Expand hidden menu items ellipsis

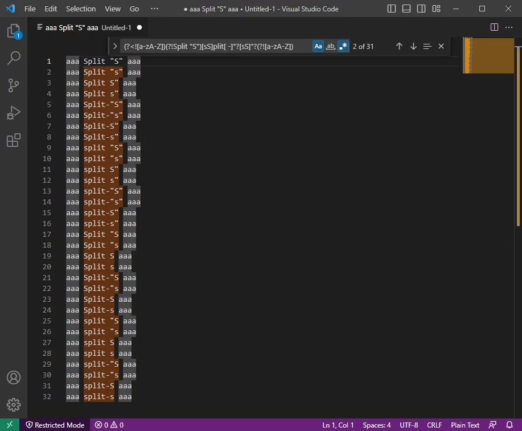(x=154, y=9)
